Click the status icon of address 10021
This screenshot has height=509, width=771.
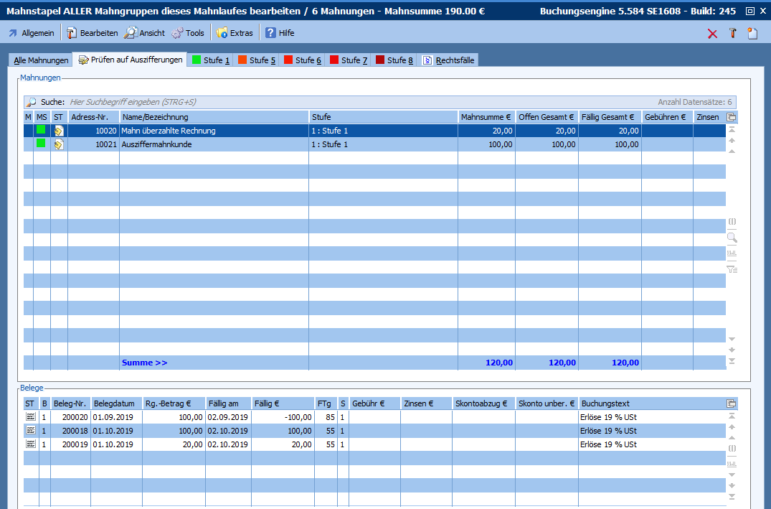coord(59,144)
